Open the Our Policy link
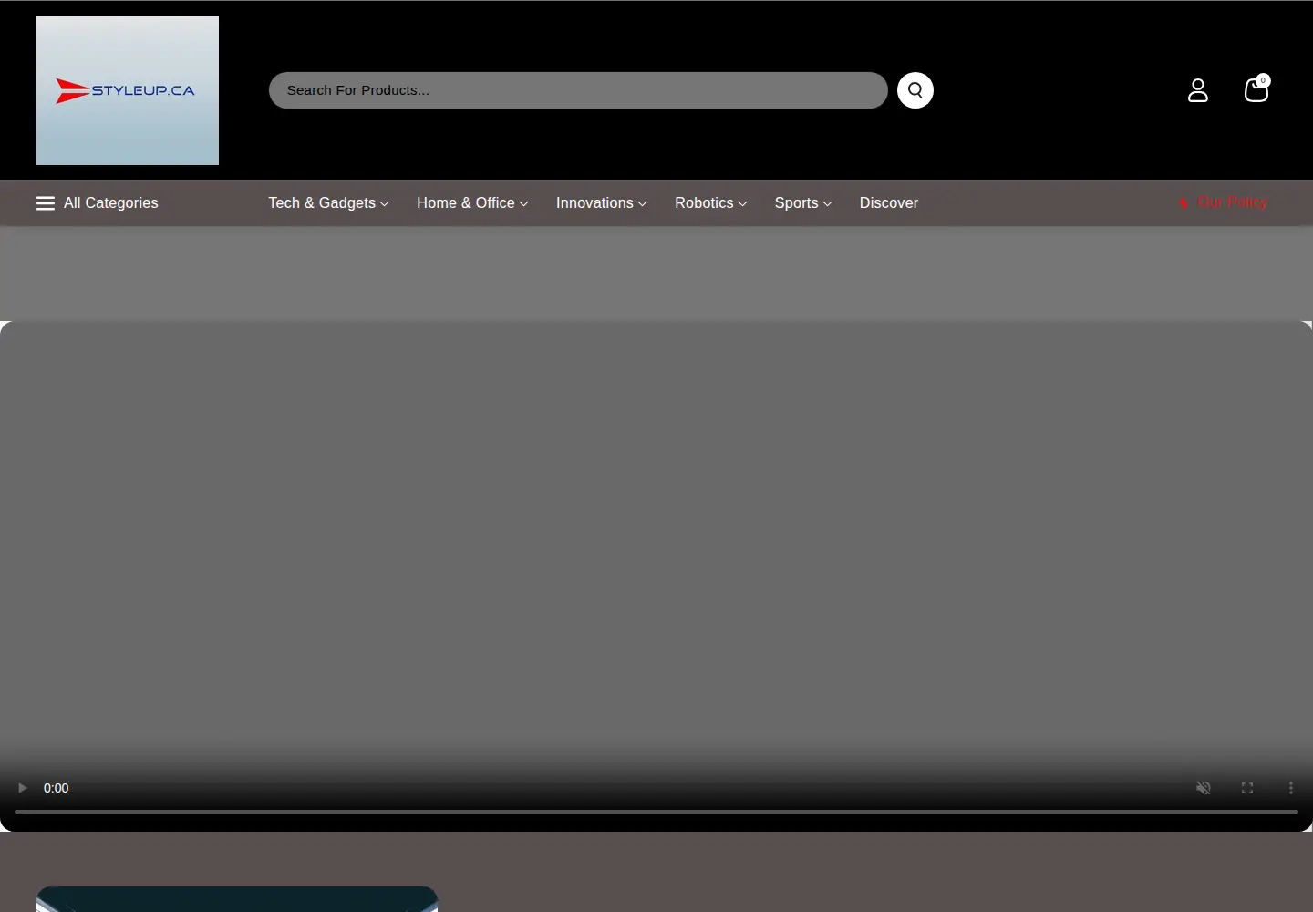Image resolution: width=1313 pixels, height=912 pixels. pyautogui.click(x=1223, y=202)
